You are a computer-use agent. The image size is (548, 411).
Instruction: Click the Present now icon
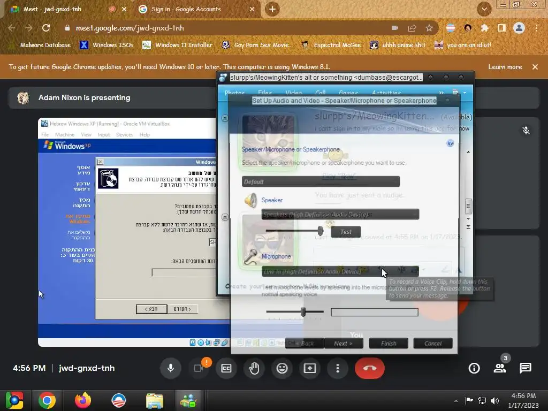(x=310, y=368)
